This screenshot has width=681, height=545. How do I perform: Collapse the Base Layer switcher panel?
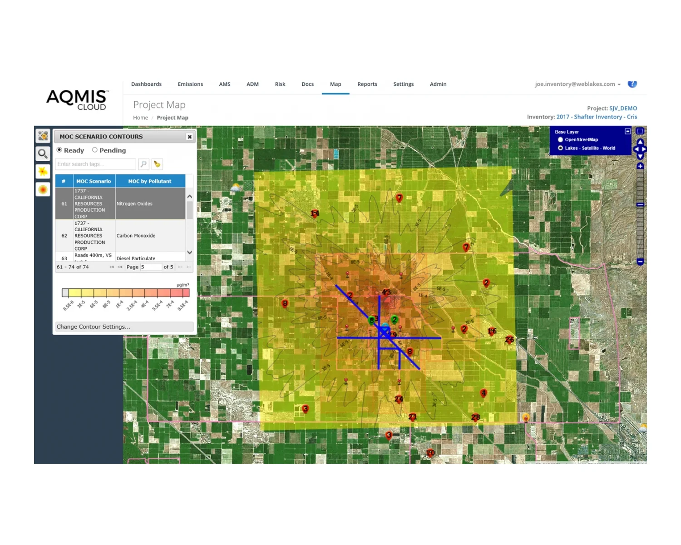coord(627,131)
